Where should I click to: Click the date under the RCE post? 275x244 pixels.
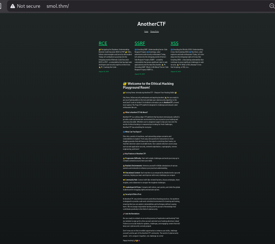(x=104, y=72)
